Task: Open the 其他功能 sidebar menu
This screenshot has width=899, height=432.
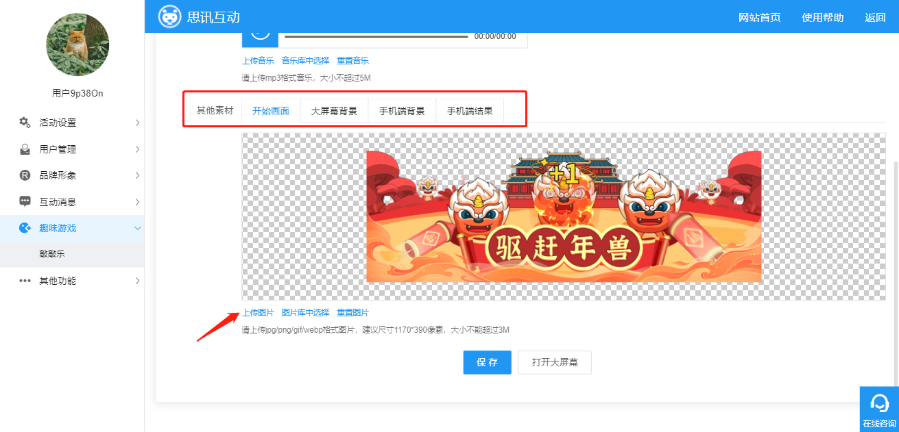Action: click(x=72, y=281)
